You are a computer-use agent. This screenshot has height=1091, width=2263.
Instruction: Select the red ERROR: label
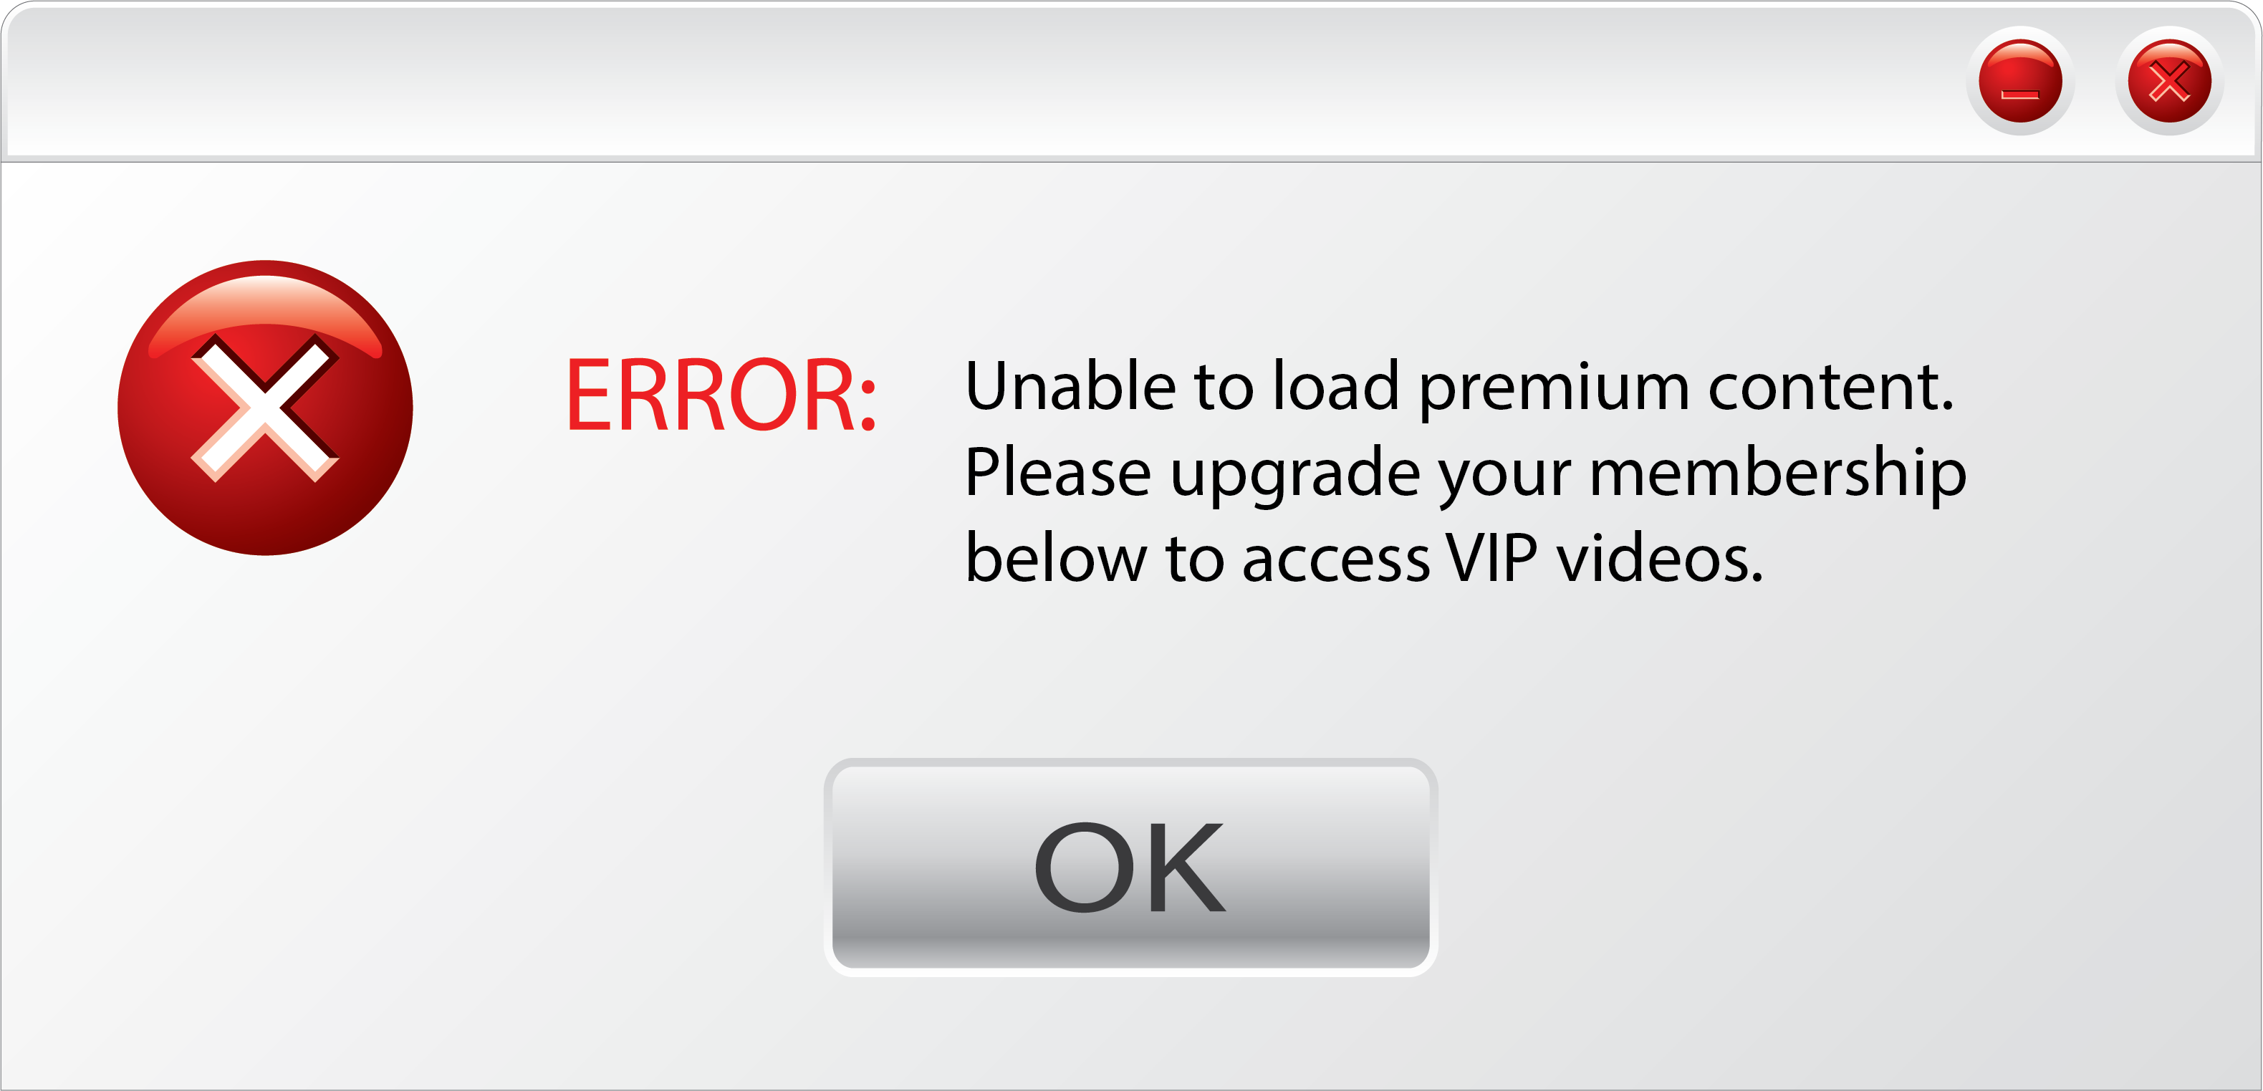point(721,396)
